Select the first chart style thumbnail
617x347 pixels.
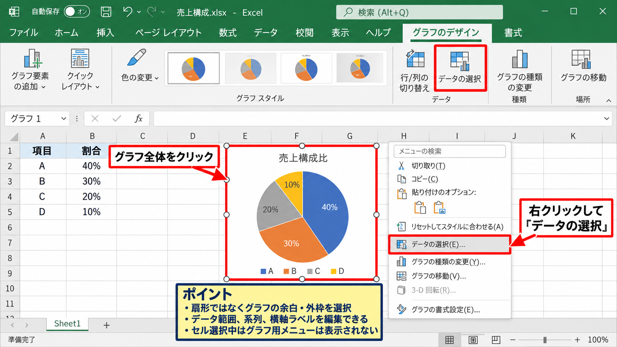[193, 68]
